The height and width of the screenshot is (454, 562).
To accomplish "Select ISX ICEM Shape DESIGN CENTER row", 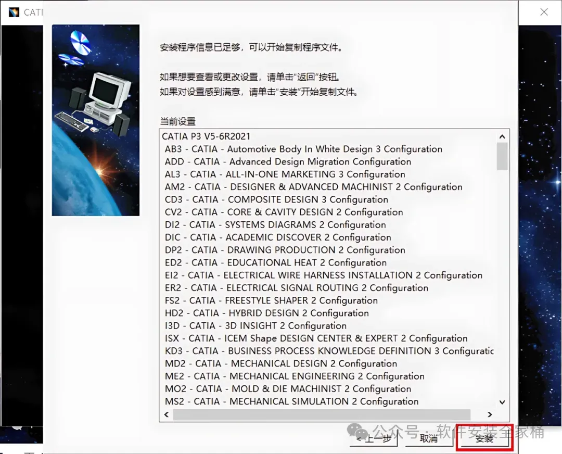I will (x=316, y=338).
